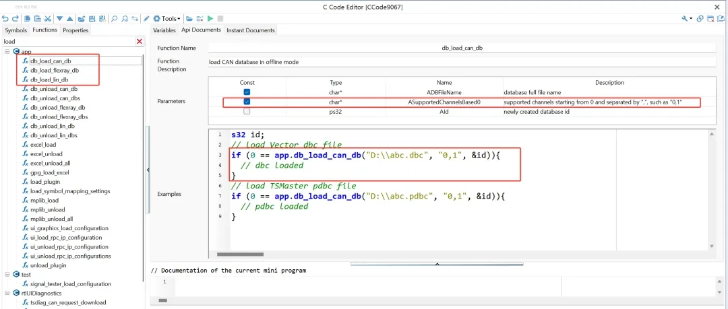Screen dimensions: 728x309
Task: Click the Copy icon in the toolbar
Action: [28, 19]
